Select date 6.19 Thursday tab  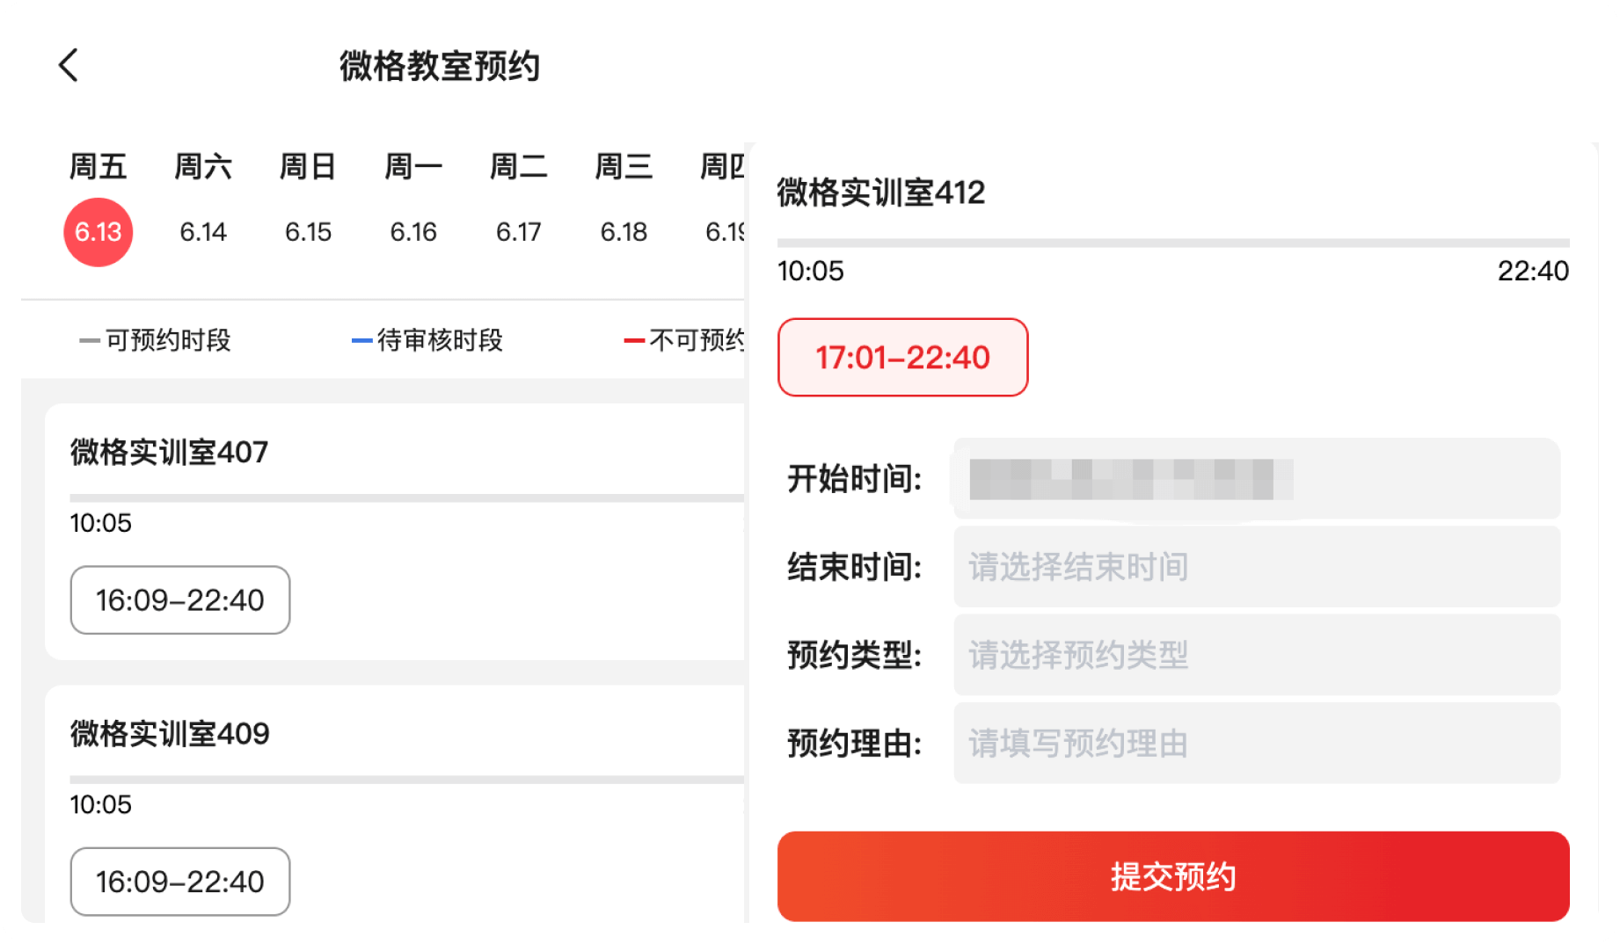[723, 202]
